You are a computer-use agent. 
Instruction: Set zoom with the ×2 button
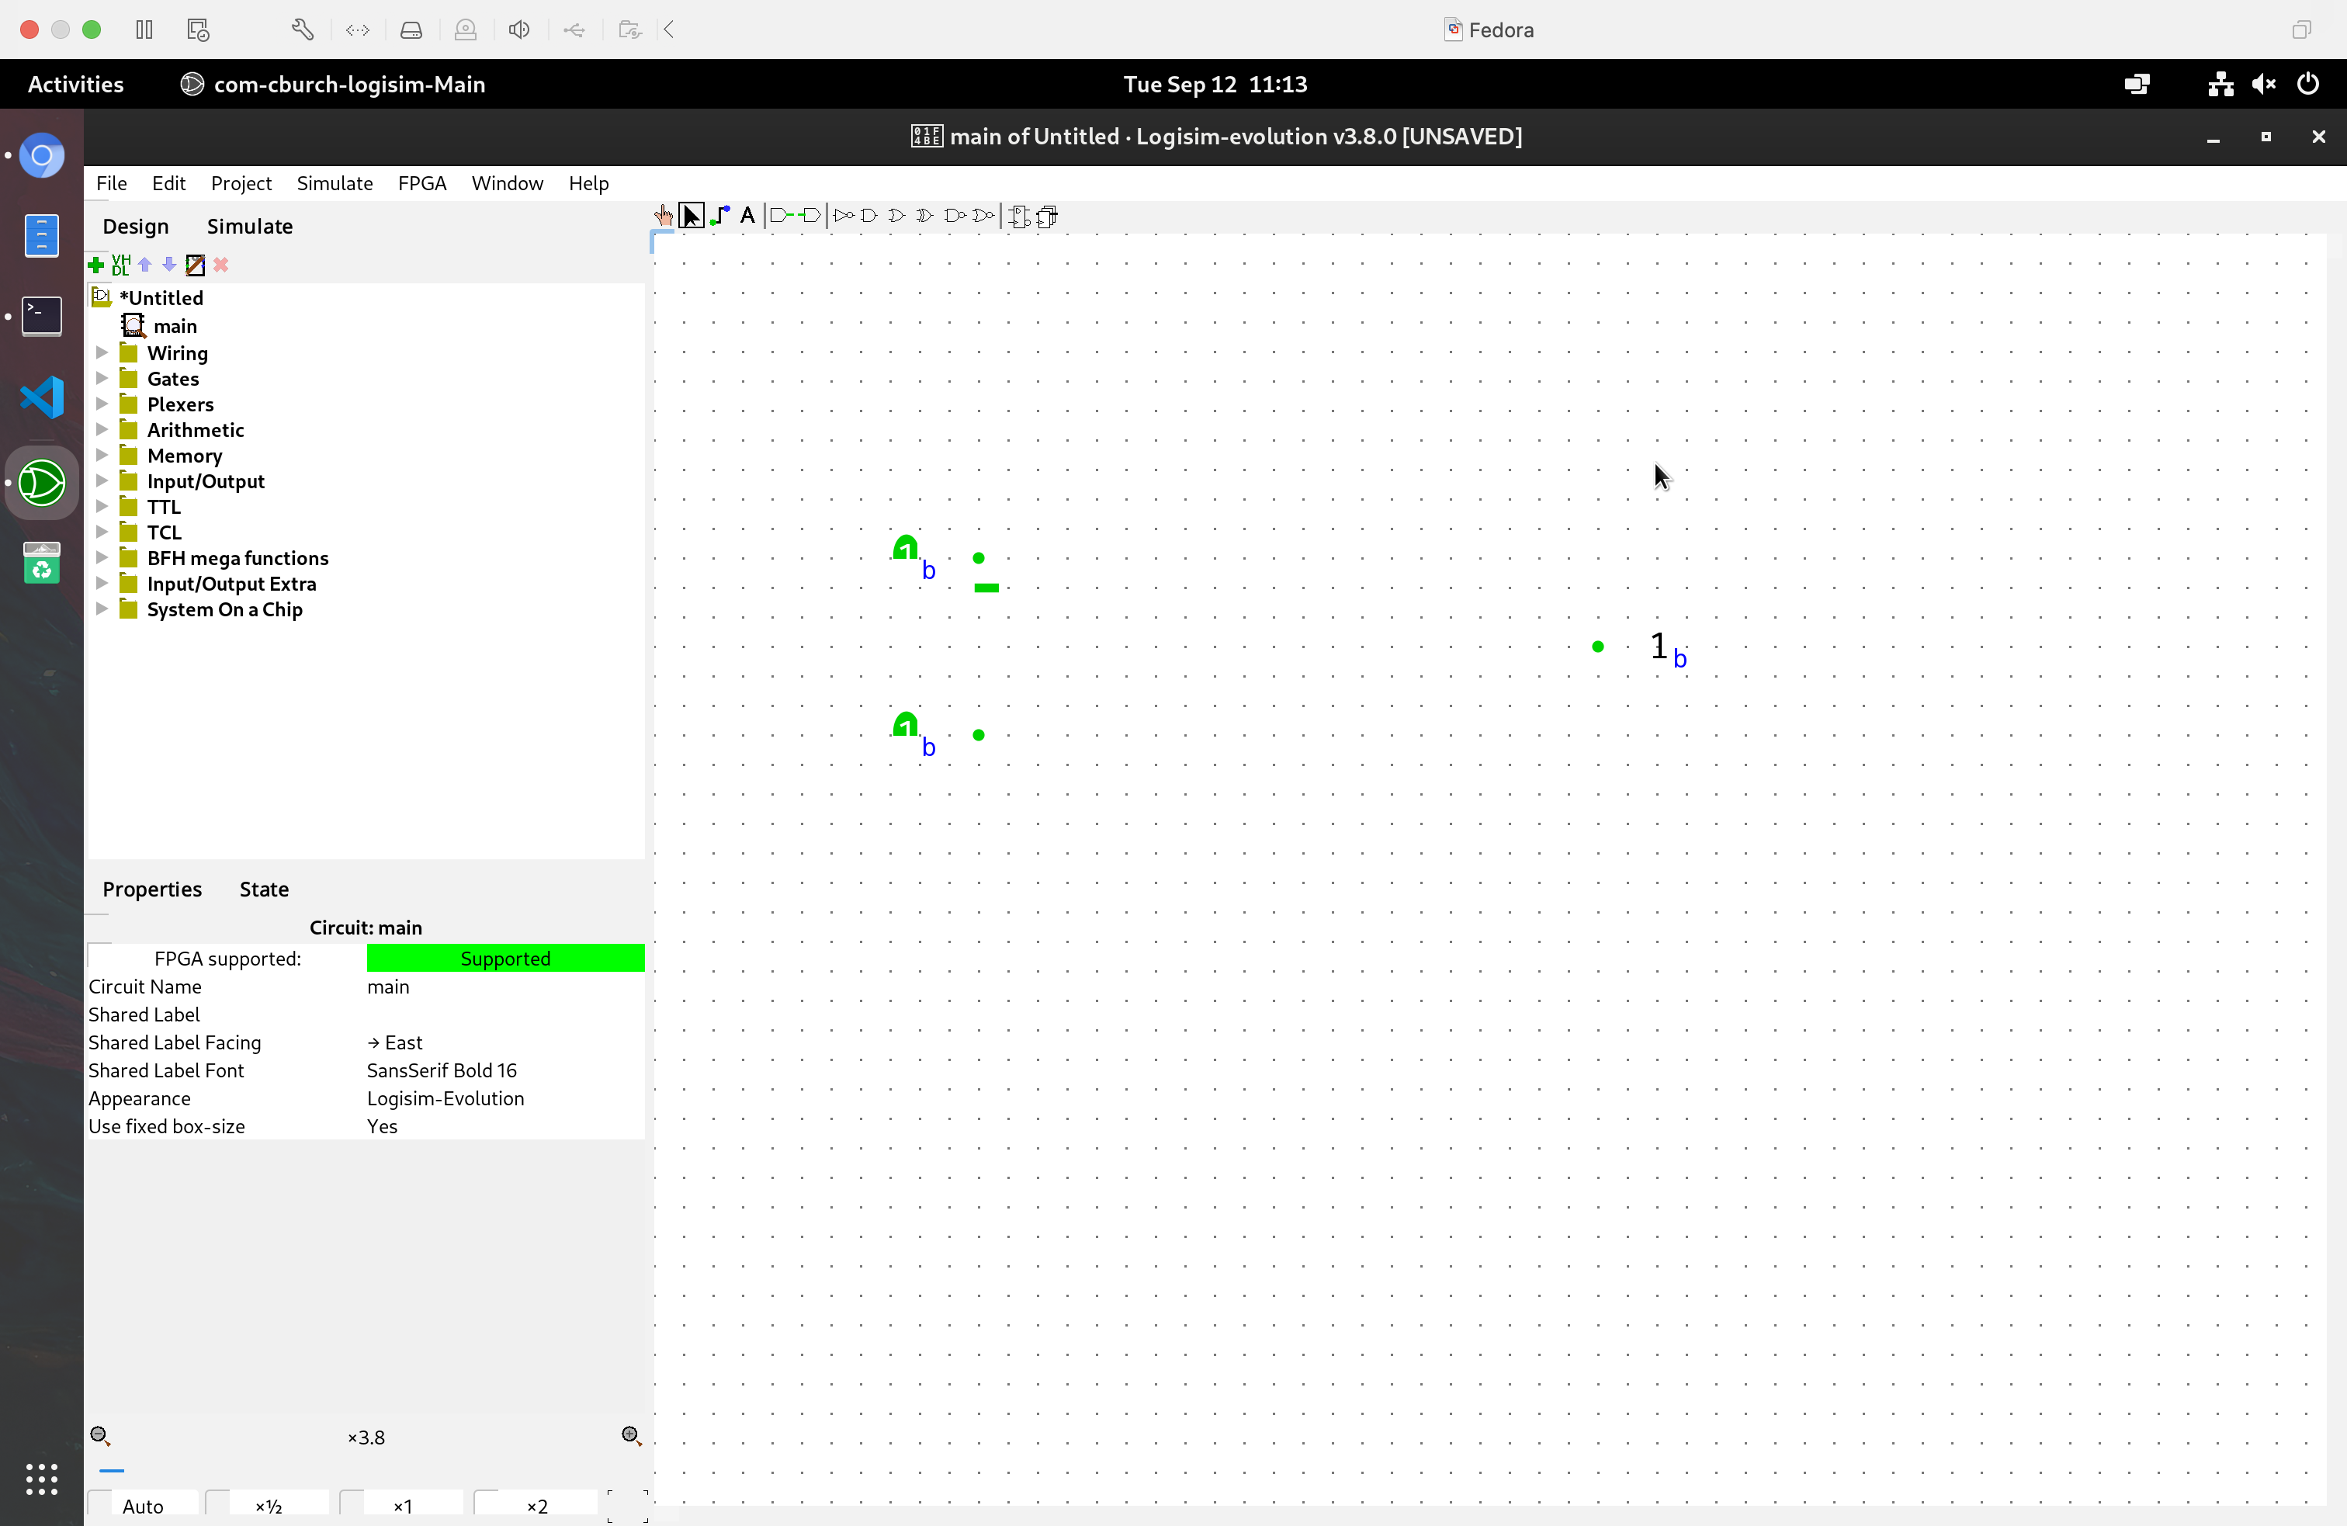pos(536,1505)
